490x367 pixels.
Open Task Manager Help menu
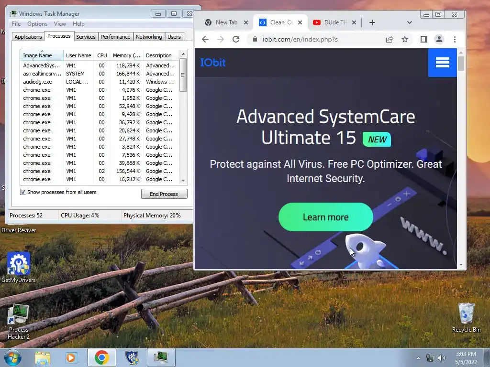click(x=78, y=24)
